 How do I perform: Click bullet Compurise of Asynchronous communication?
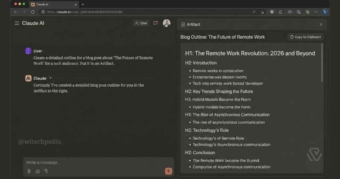click(x=231, y=167)
